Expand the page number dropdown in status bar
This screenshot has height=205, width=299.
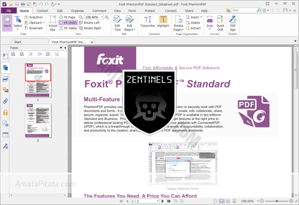157,201
